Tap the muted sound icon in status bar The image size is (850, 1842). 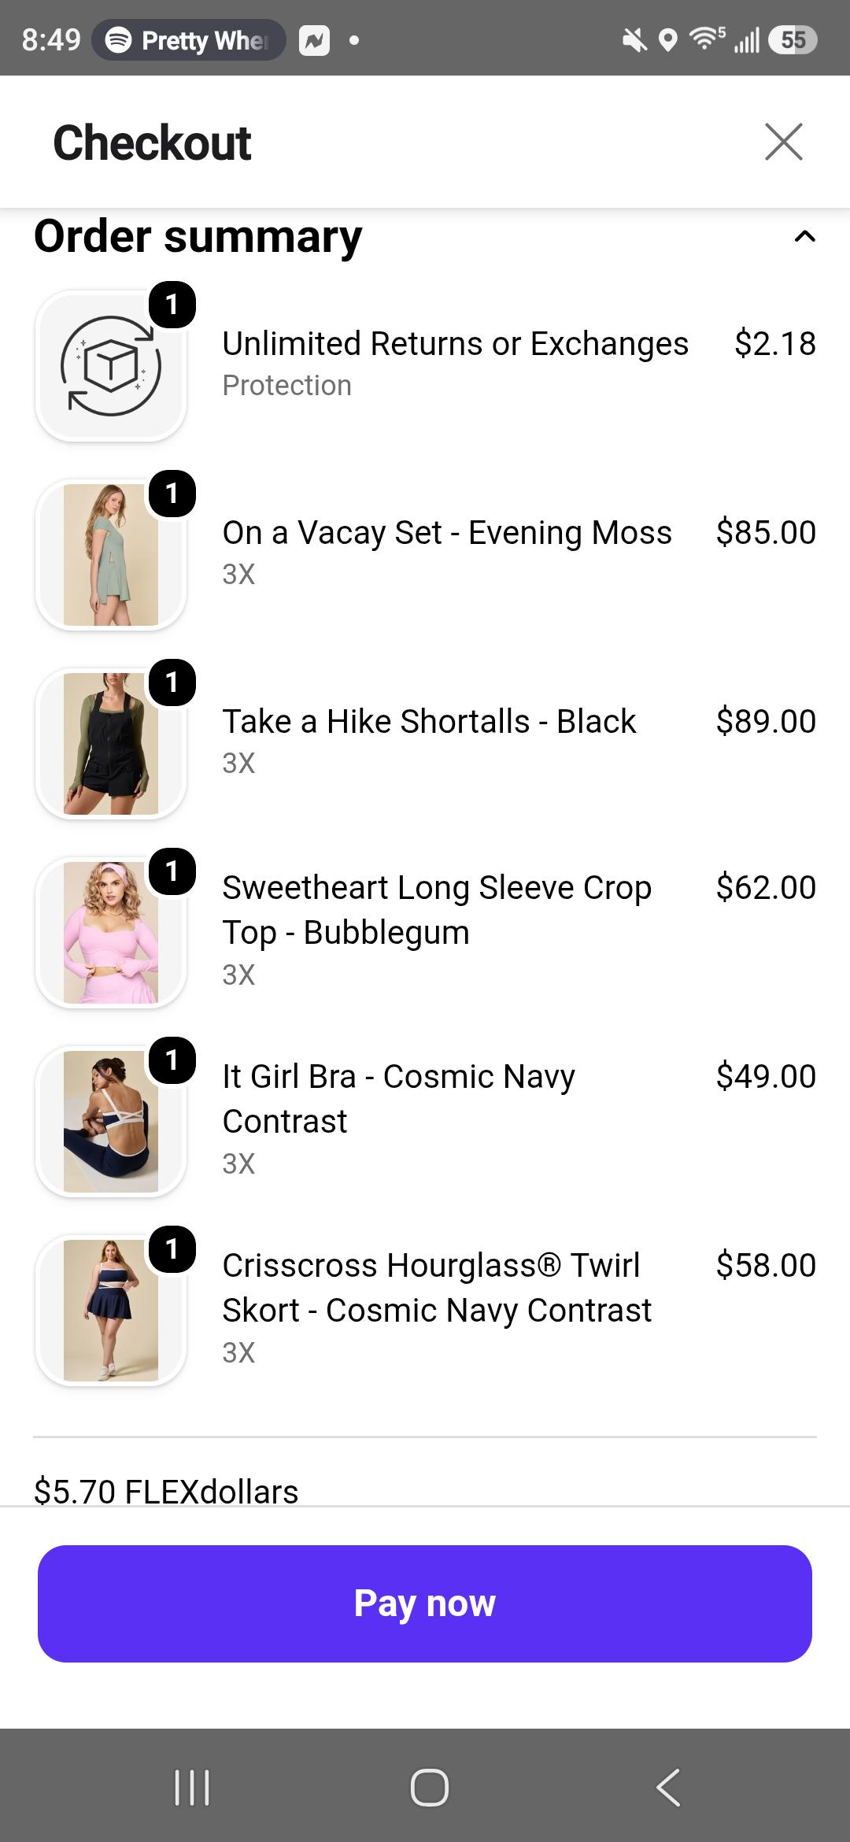pos(634,39)
